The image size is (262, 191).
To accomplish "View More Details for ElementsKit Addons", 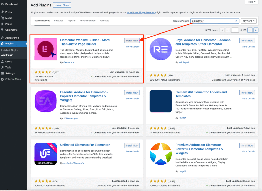I will coord(248,99).
